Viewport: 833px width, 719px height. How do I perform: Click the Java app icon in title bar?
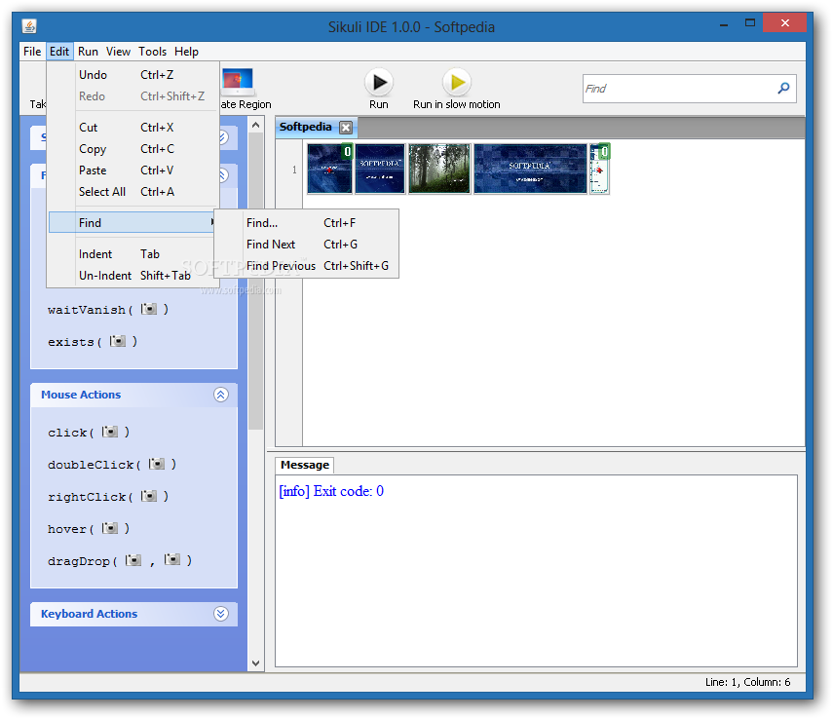click(x=29, y=26)
